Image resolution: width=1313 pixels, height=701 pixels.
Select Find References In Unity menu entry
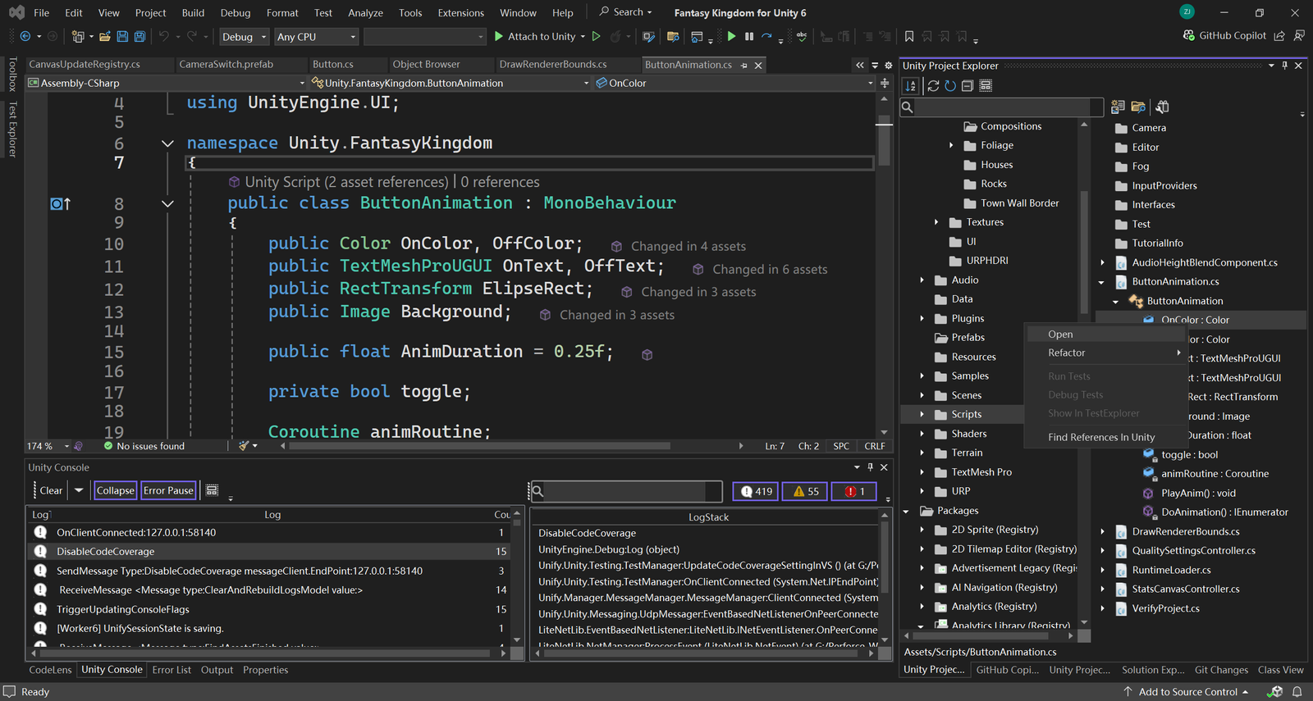(x=1100, y=437)
